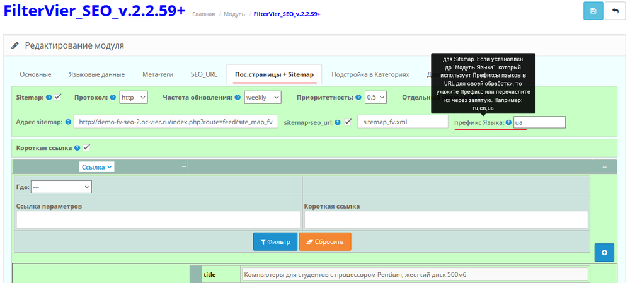The width and height of the screenshot is (630, 283).
Task: Click pencil icon beside Редактирование модуля
Action: click(x=15, y=46)
